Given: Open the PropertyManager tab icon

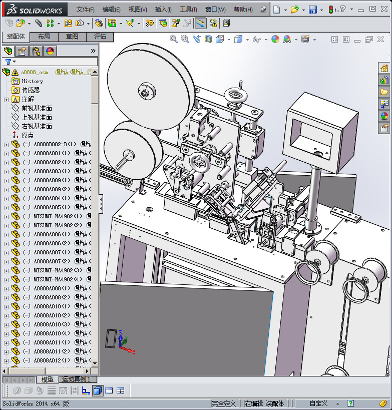Looking at the screenshot, I should (x=22, y=51).
